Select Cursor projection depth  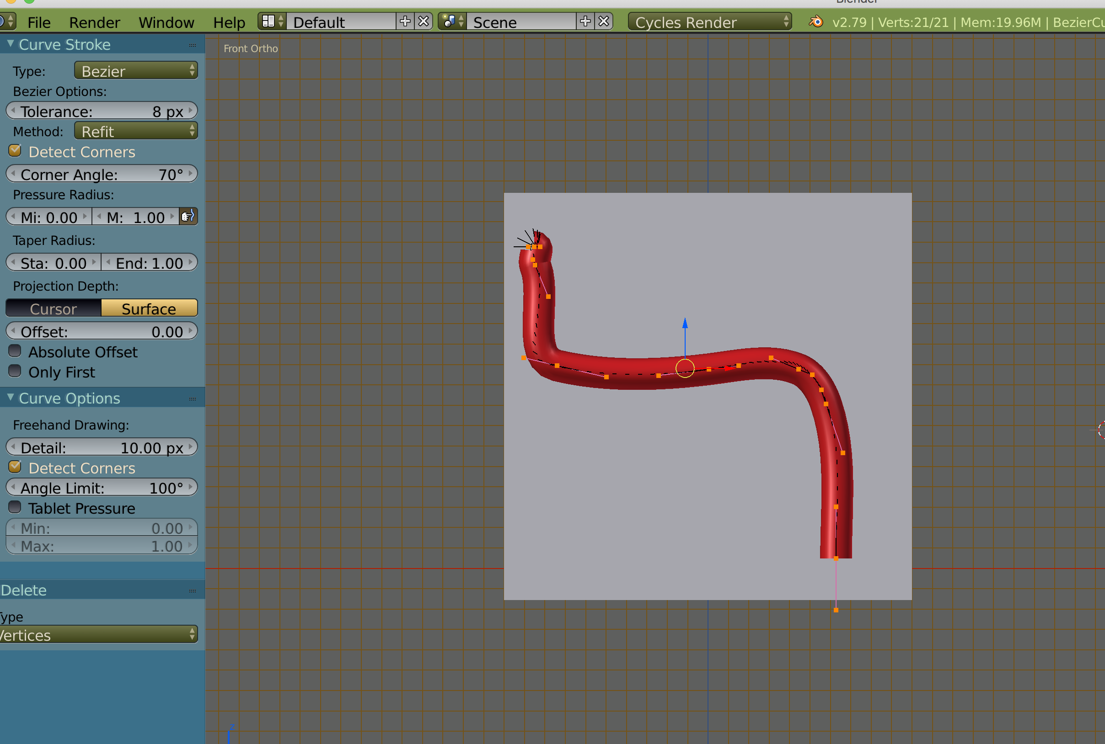click(x=53, y=308)
